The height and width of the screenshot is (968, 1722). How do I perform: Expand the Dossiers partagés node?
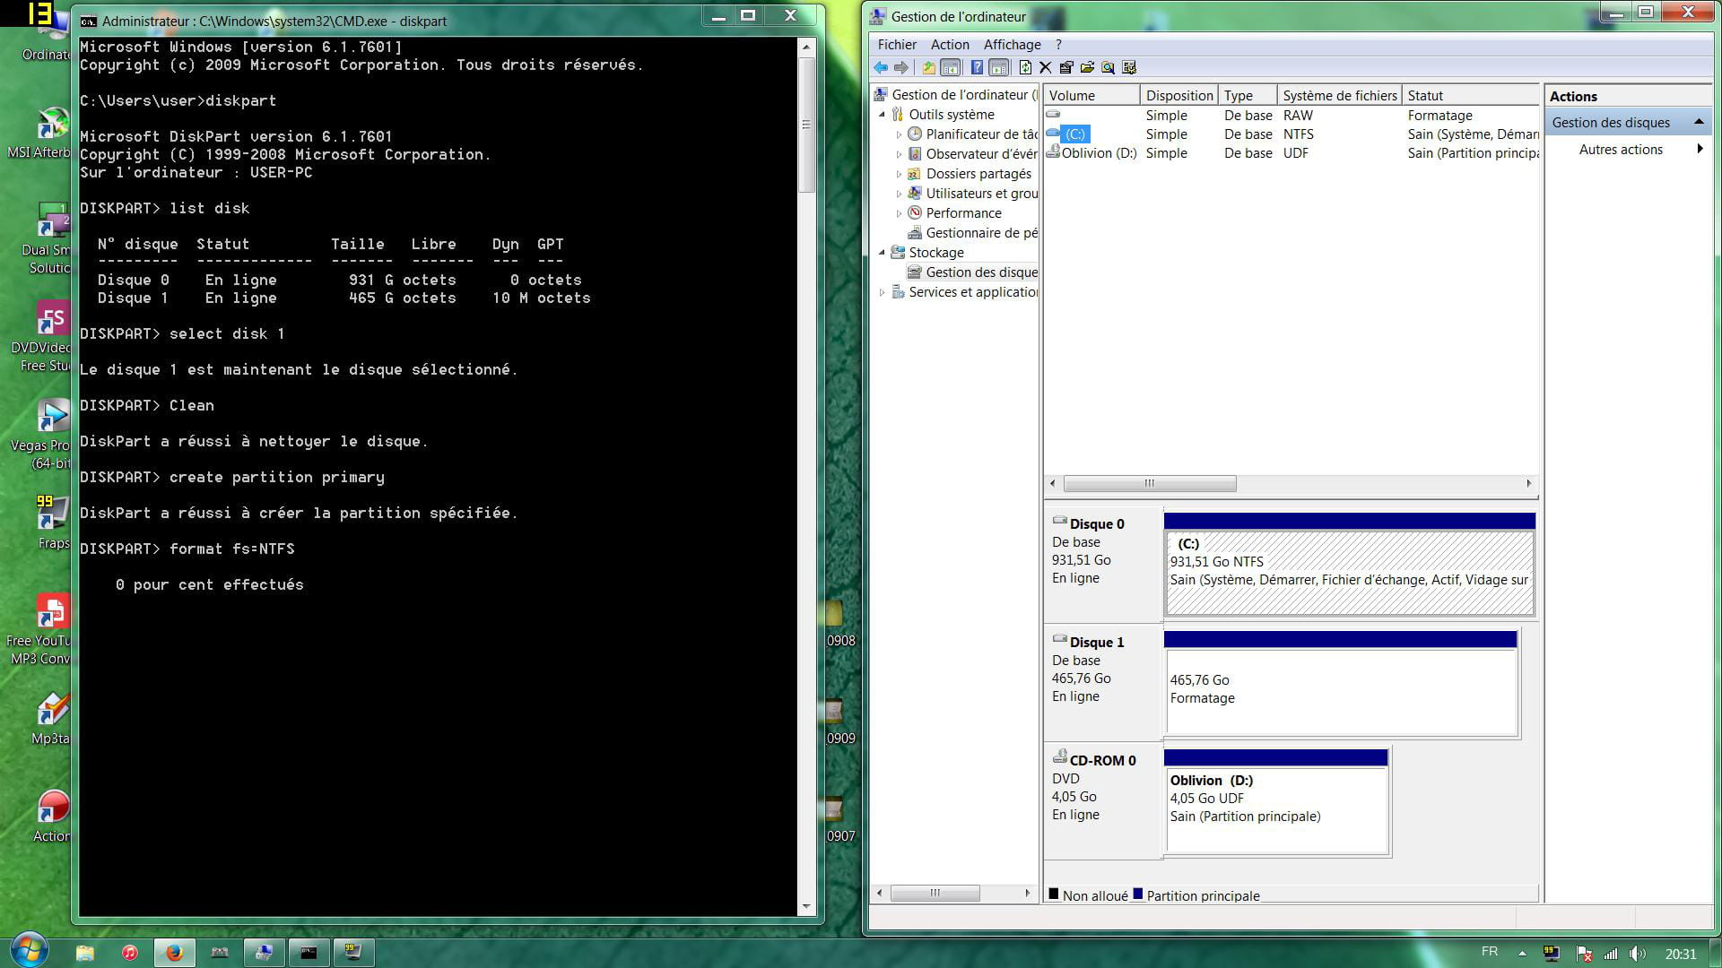(x=899, y=174)
